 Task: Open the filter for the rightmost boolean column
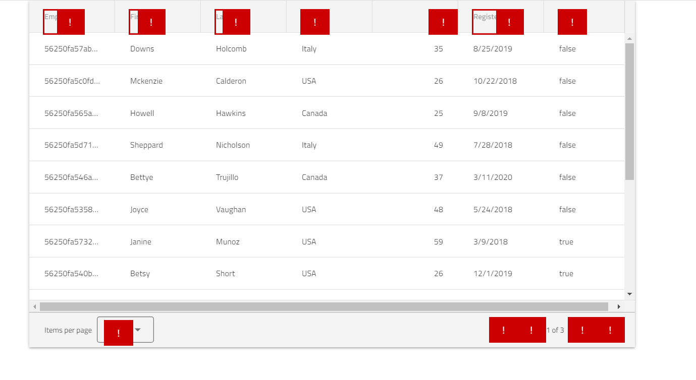[572, 22]
